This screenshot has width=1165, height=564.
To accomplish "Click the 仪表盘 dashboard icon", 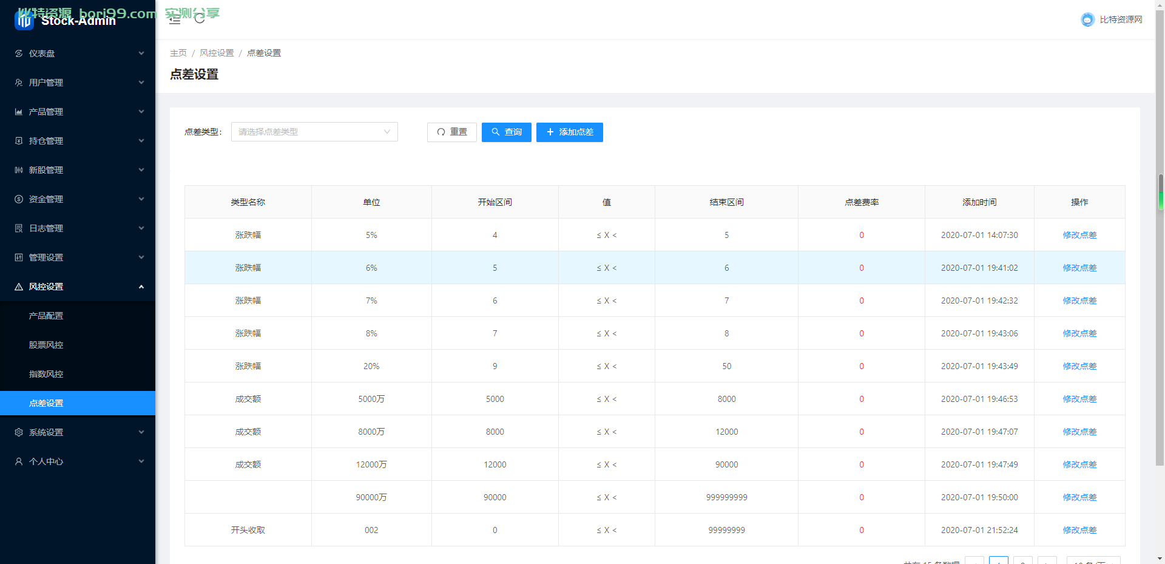I will (x=19, y=53).
